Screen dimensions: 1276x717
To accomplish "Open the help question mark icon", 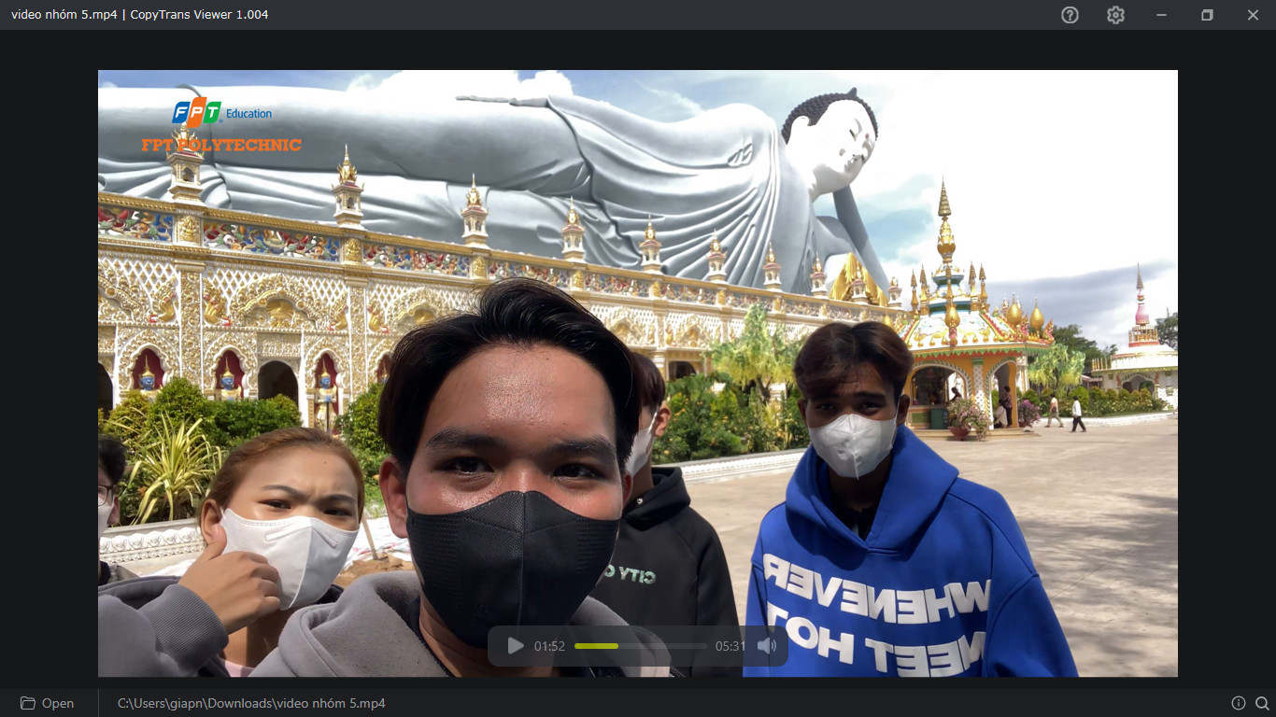I will tap(1070, 15).
